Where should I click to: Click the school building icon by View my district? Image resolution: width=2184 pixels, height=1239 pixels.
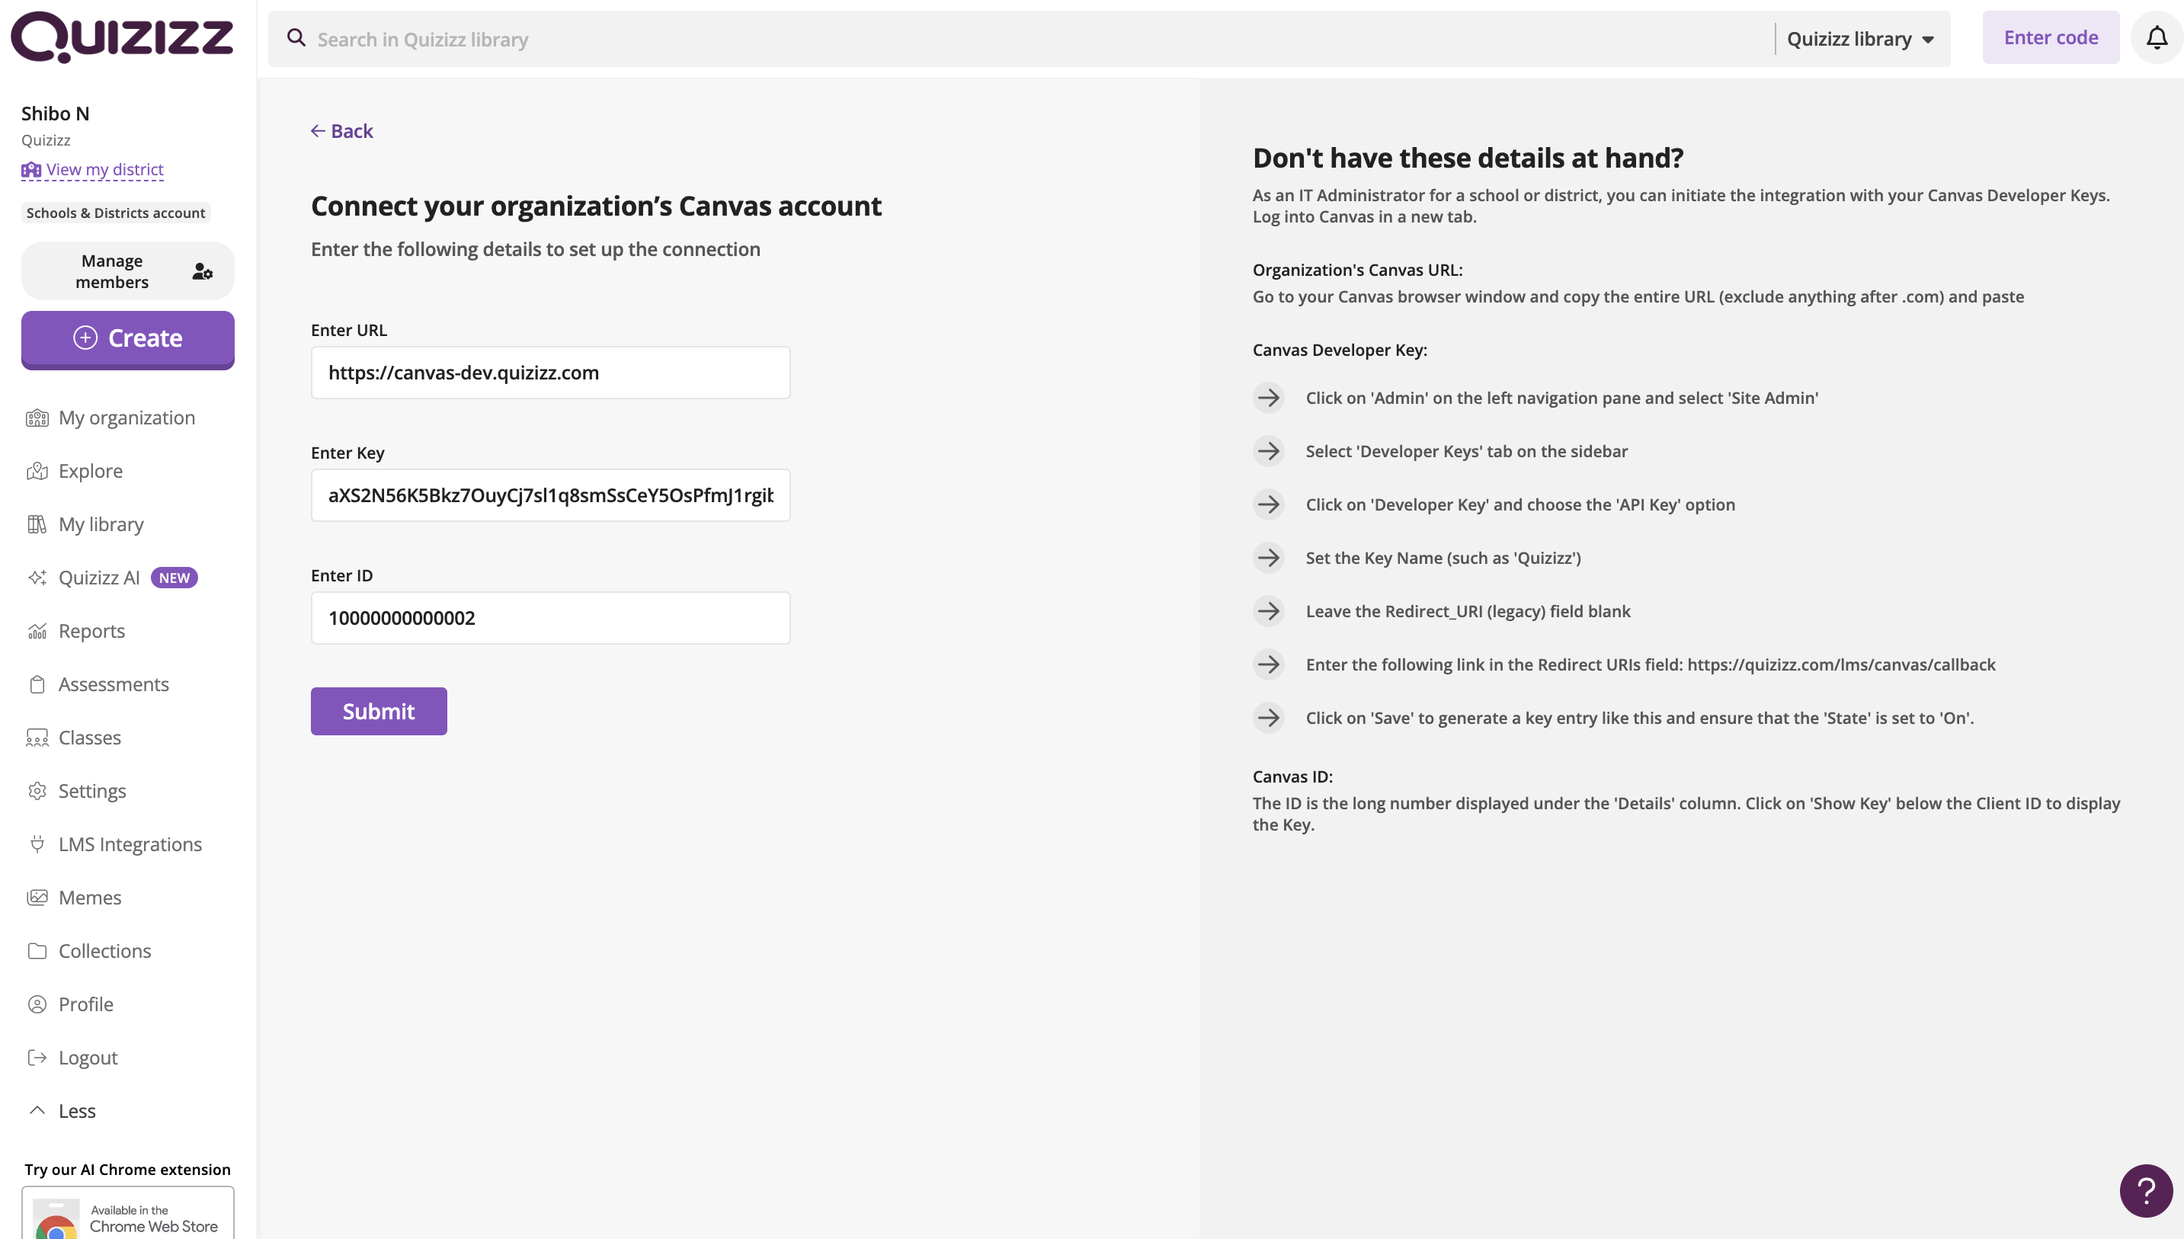point(31,169)
